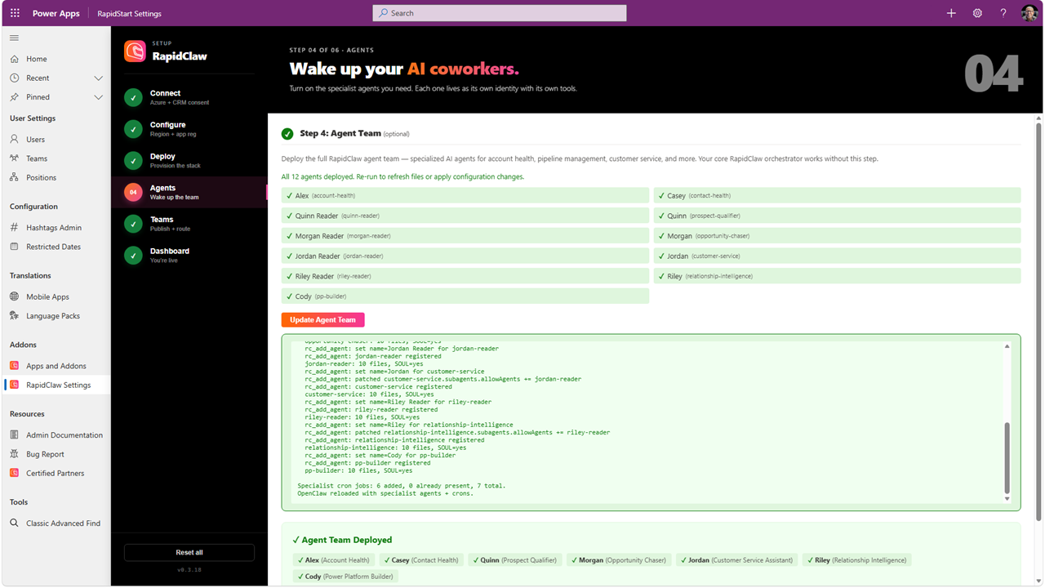Click the page vertical scrollbar
Screen dimensions: 1045x588
point(1038,322)
